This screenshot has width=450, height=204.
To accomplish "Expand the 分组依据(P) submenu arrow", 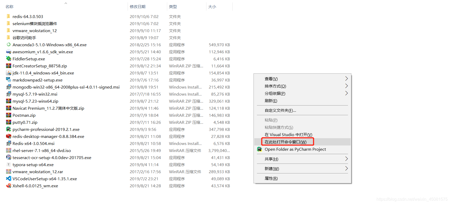I will (x=346, y=93).
